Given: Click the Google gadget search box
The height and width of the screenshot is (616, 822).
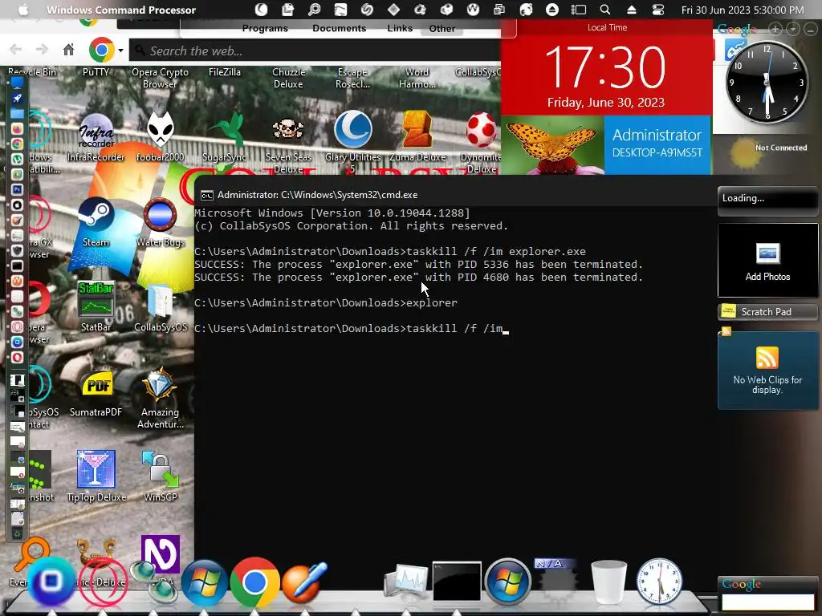Looking at the screenshot, I should coord(767,602).
